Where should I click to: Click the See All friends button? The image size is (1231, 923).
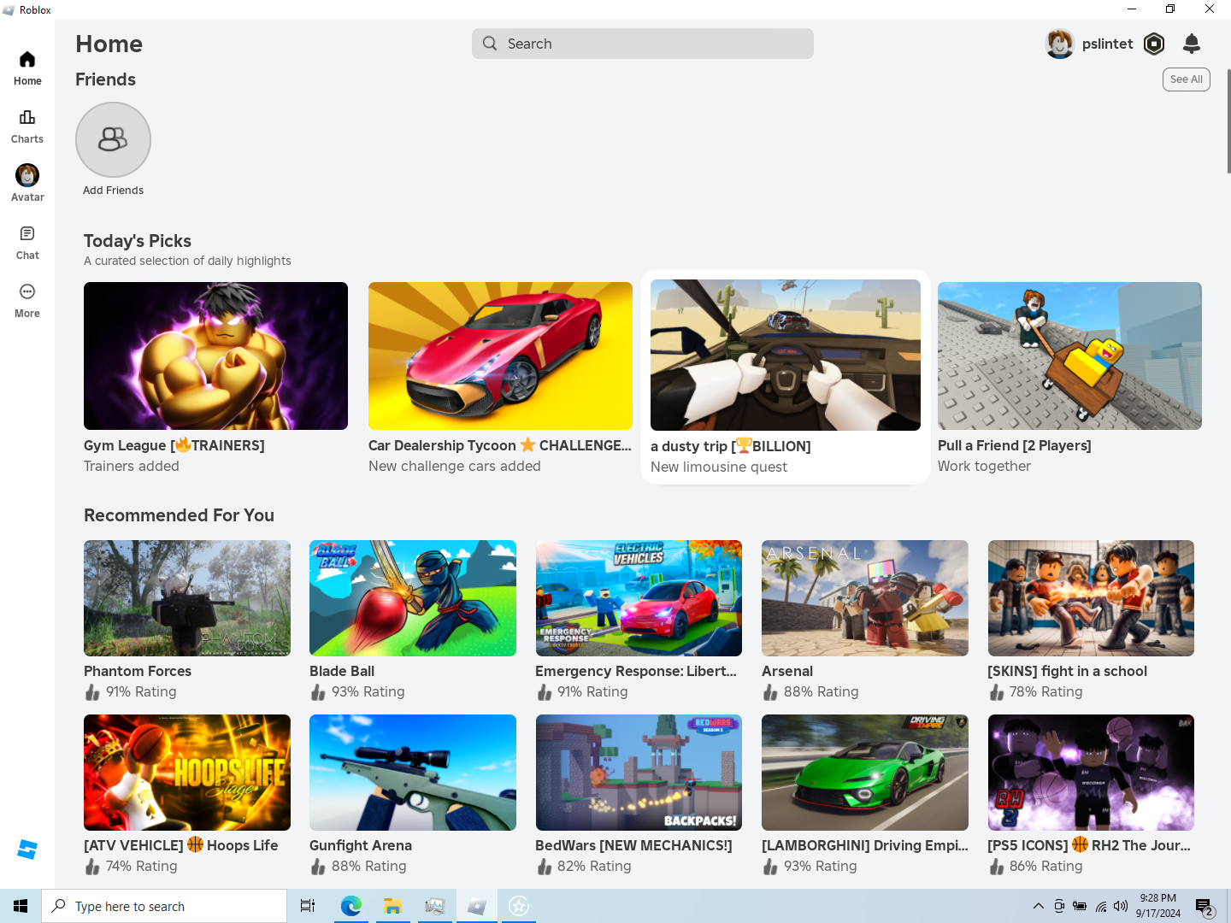pyautogui.click(x=1186, y=79)
